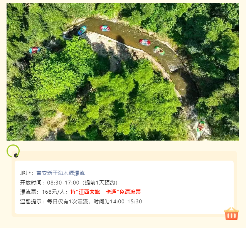Click the 温馨提示 daily rafting time line
Viewport: 246px width, 228px height.
coord(81,201)
